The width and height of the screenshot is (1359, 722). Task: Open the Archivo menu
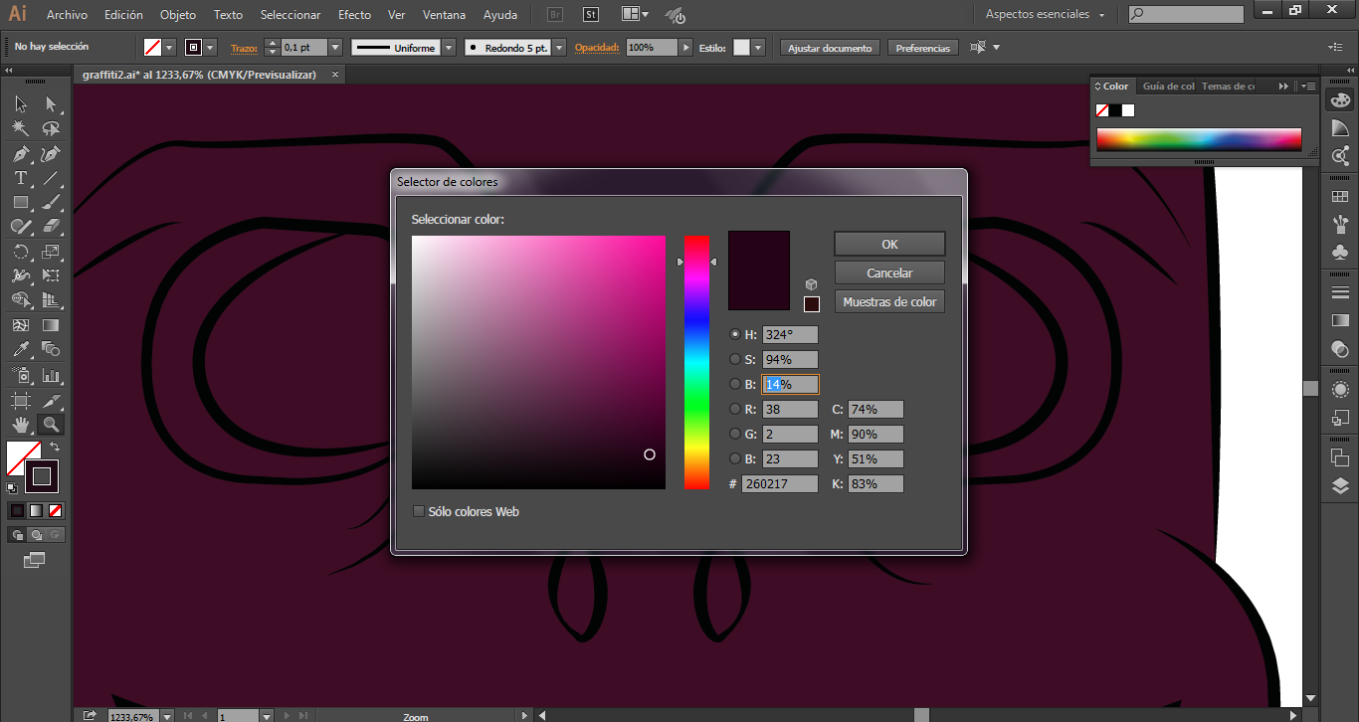click(67, 15)
